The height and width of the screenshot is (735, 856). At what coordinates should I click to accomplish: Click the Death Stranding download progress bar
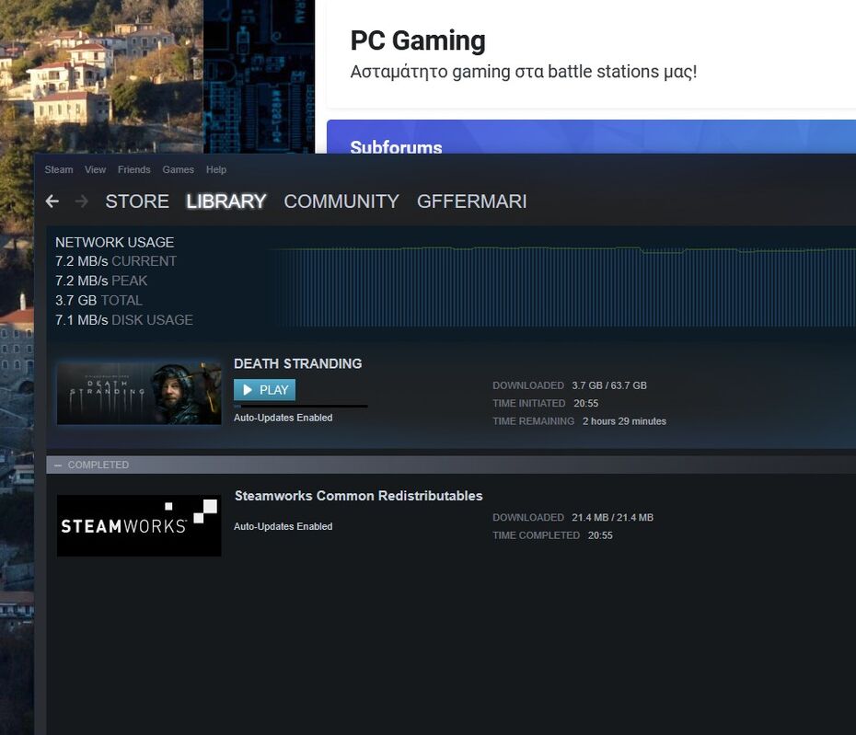coord(301,406)
